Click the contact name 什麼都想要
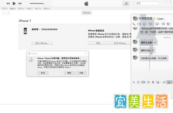The image size is (173, 113). (146, 18)
